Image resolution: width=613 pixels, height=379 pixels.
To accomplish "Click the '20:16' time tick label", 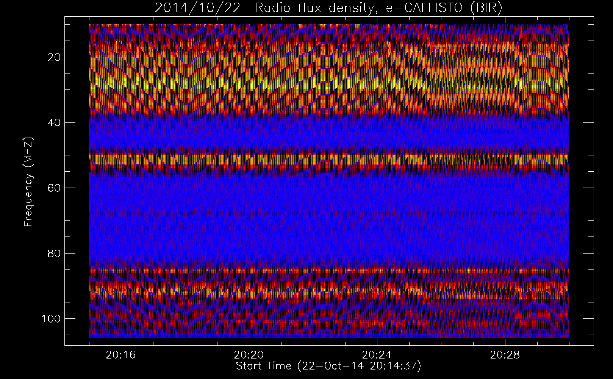I will [121, 355].
